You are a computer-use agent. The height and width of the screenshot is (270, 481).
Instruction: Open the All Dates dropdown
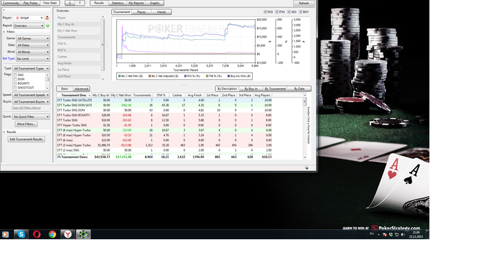33,45
